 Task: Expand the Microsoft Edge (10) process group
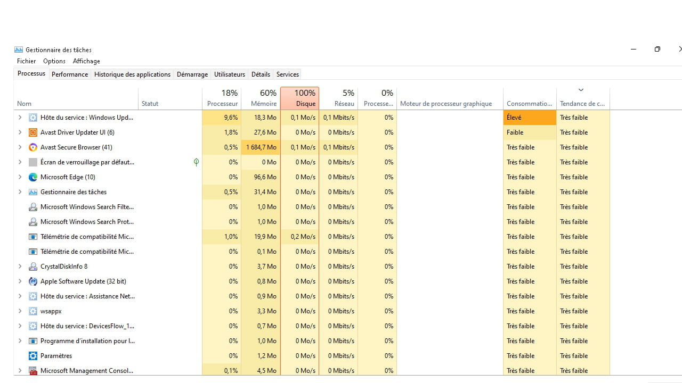pos(20,177)
